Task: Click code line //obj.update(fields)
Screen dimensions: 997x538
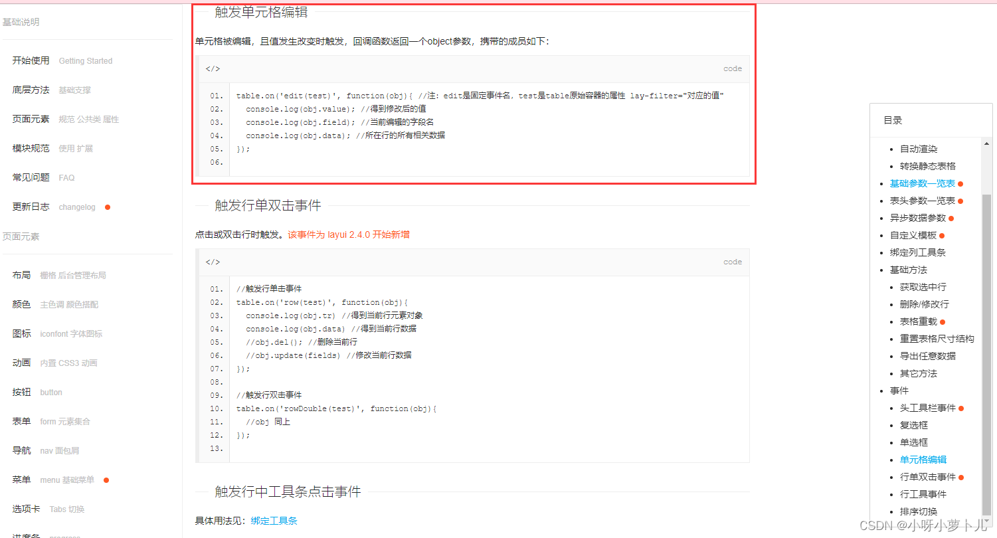Action: click(x=328, y=355)
